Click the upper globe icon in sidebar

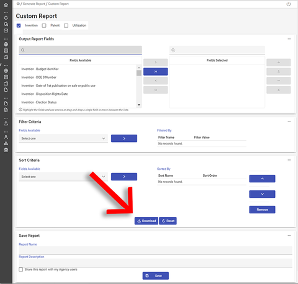click(6, 44)
